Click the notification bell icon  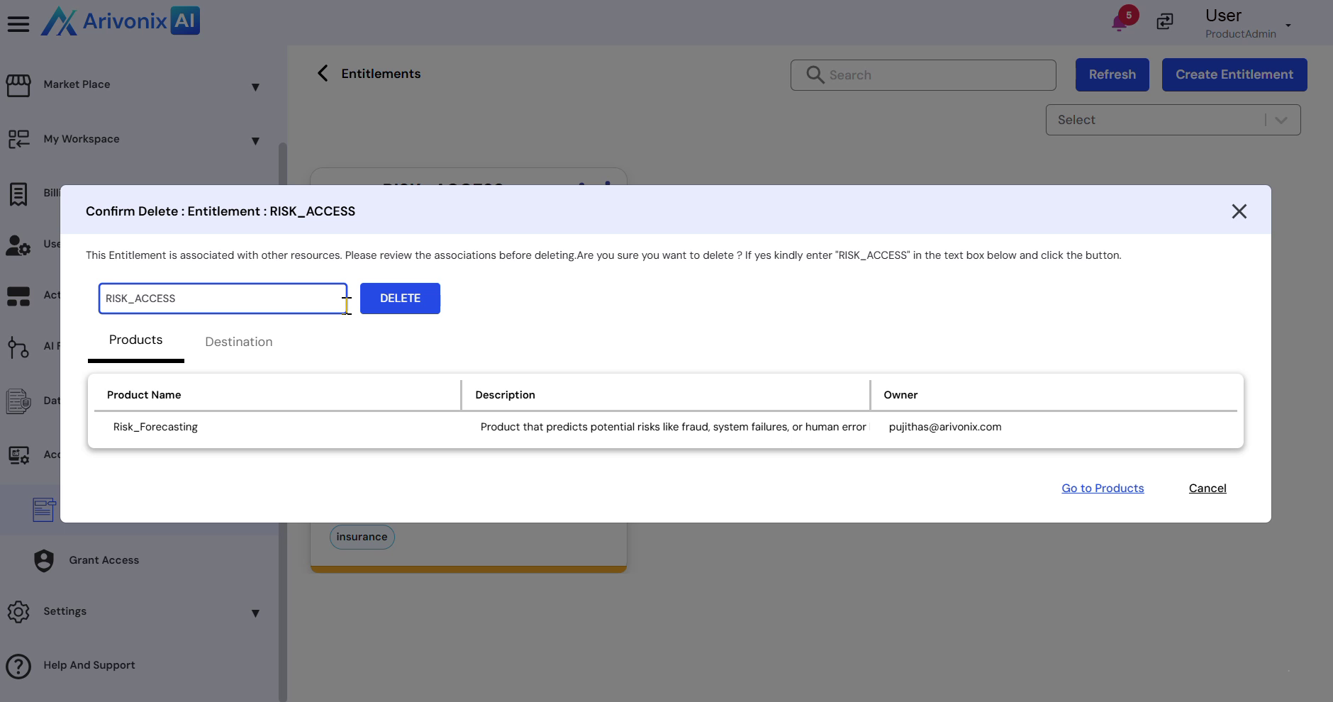point(1120,23)
